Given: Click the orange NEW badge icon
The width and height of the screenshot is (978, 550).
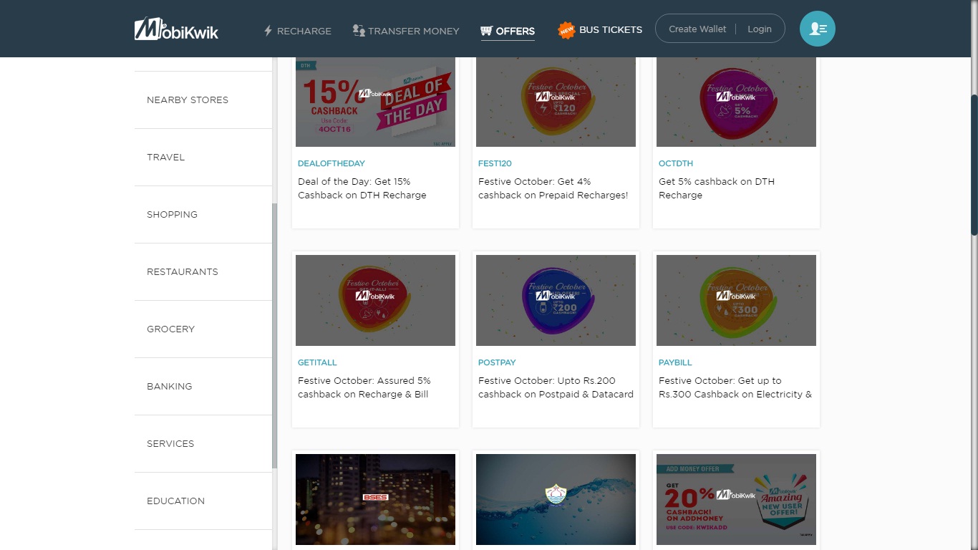Looking at the screenshot, I should 566,30.
